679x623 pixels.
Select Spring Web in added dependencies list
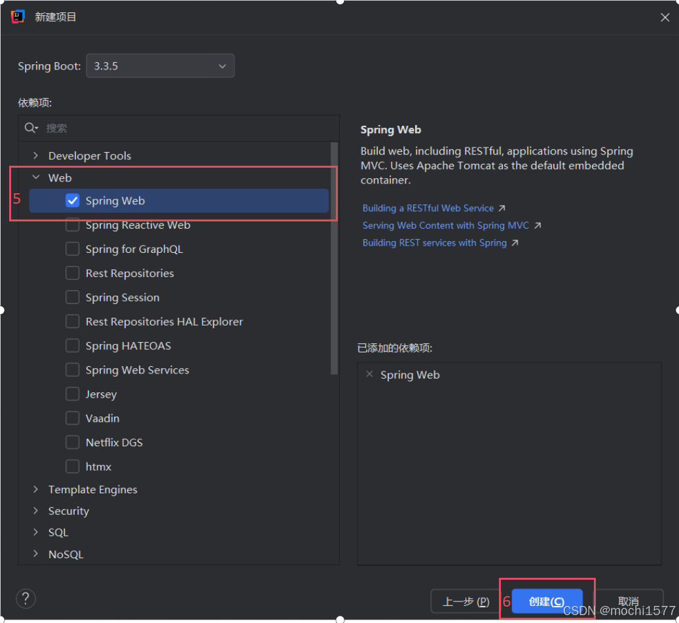pos(410,375)
